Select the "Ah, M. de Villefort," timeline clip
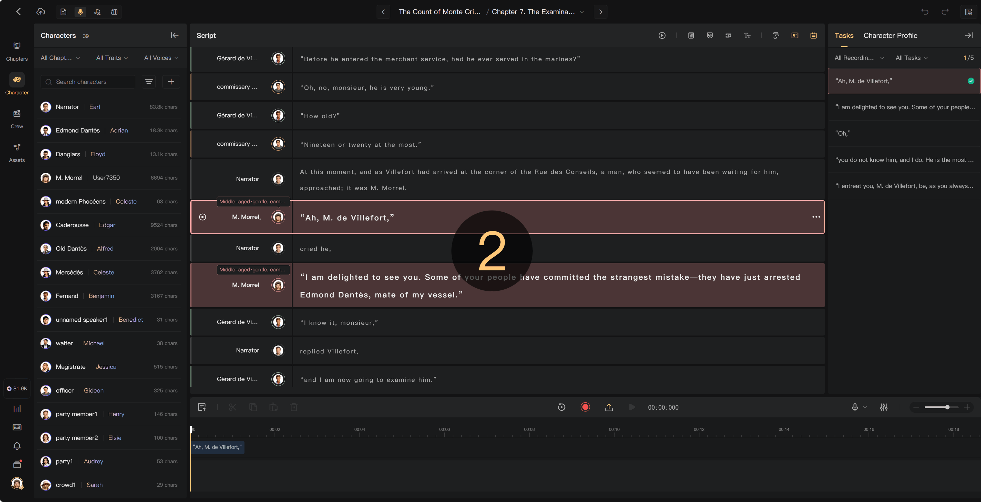981x502 pixels. point(217,447)
